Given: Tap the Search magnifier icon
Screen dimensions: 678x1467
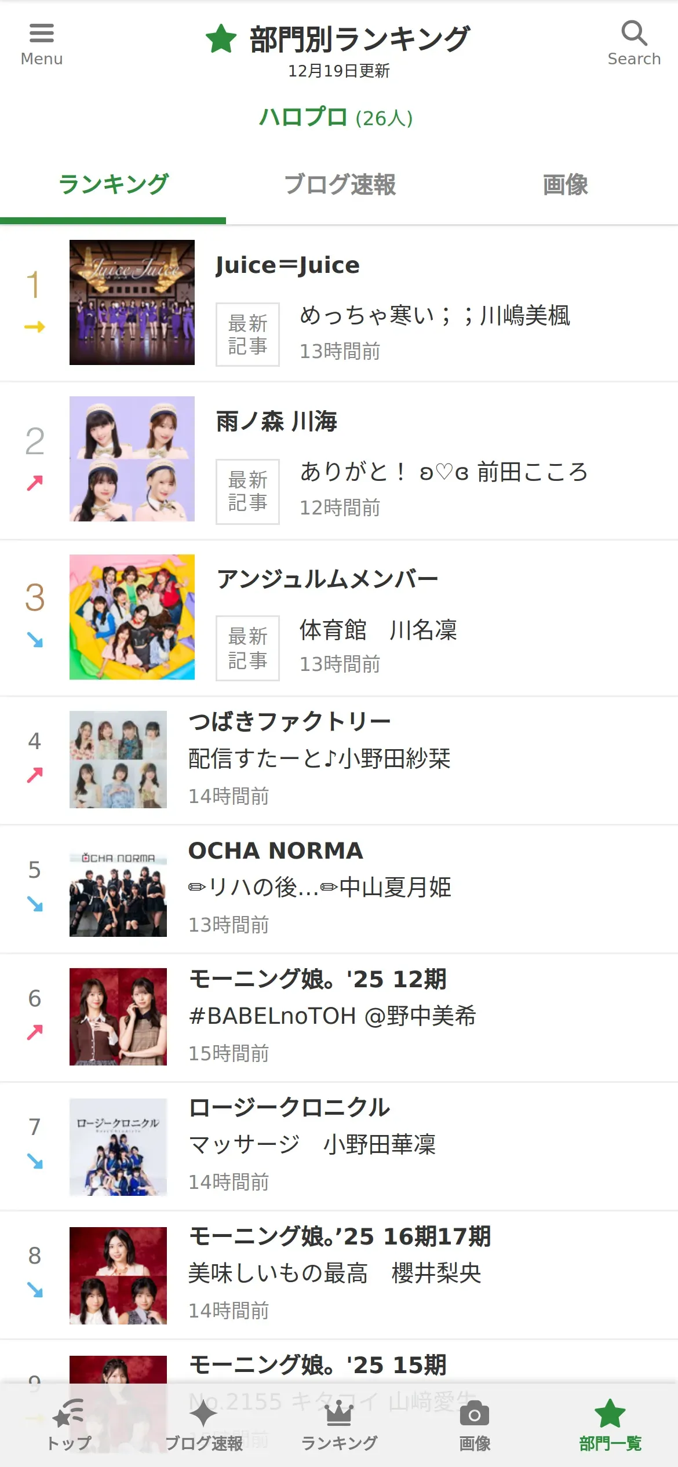Looking at the screenshot, I should click(x=634, y=34).
